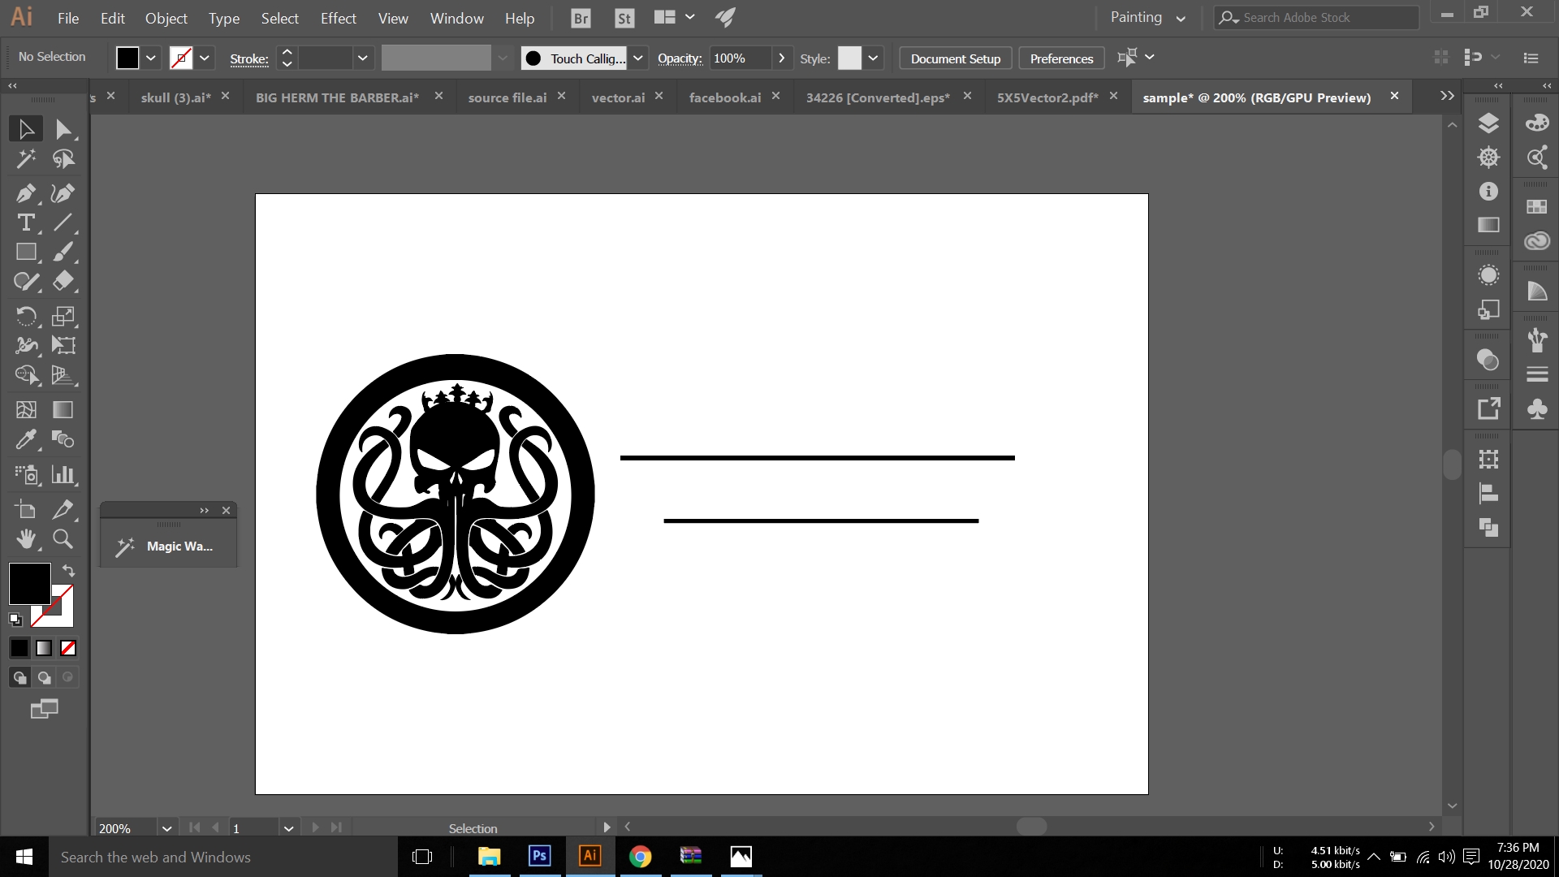
Task: Open the Object menu
Action: pyautogui.click(x=166, y=18)
